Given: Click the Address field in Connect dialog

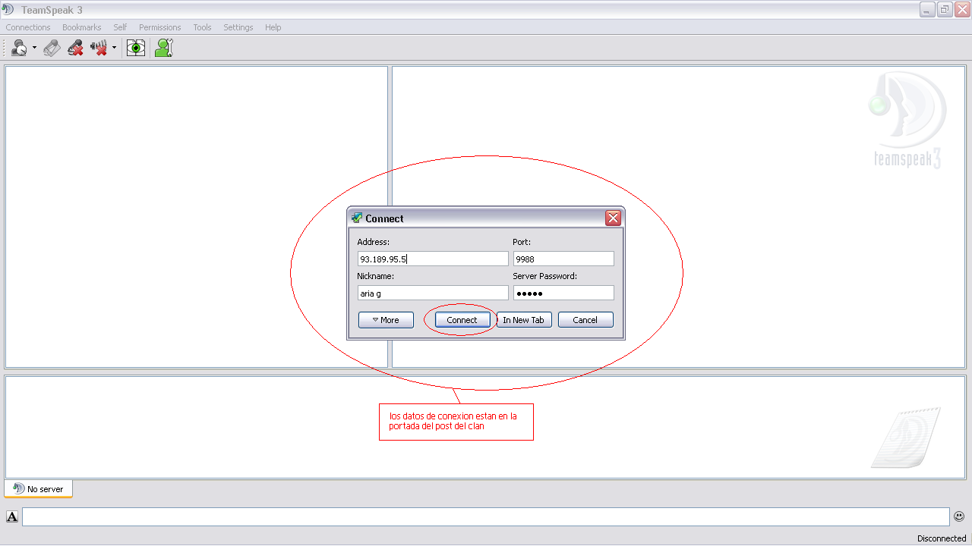Looking at the screenshot, I should pos(433,259).
